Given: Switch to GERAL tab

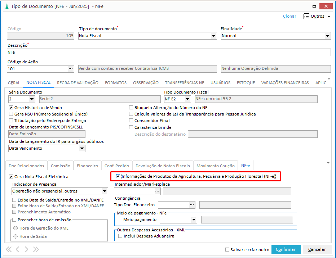Looking at the screenshot, I should click(14, 83).
